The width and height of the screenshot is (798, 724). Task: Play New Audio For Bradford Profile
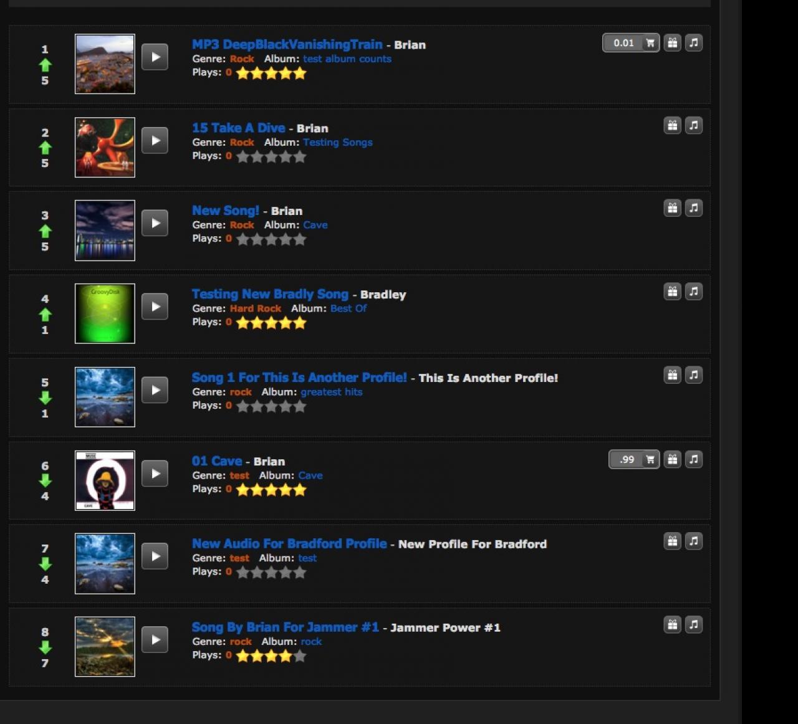[x=155, y=556]
